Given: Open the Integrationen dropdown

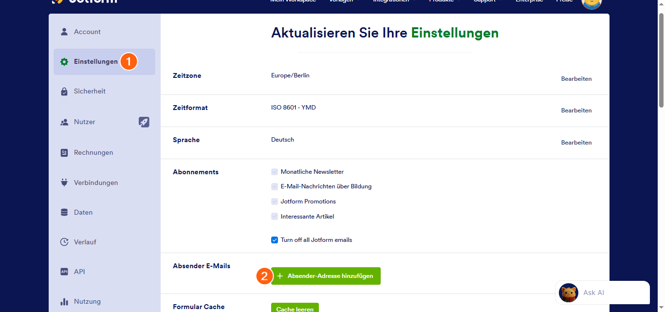Looking at the screenshot, I should [x=391, y=1].
